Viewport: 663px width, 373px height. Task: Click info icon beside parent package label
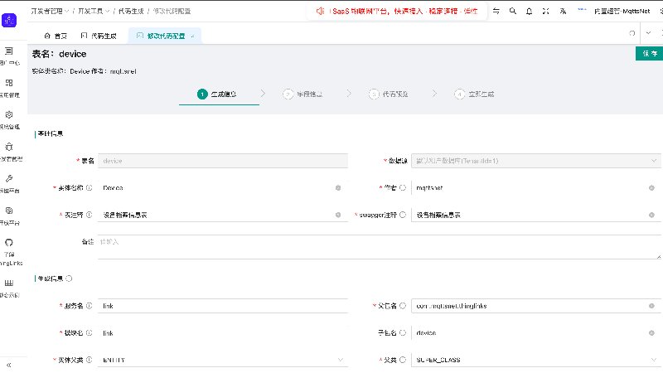[x=403, y=306]
